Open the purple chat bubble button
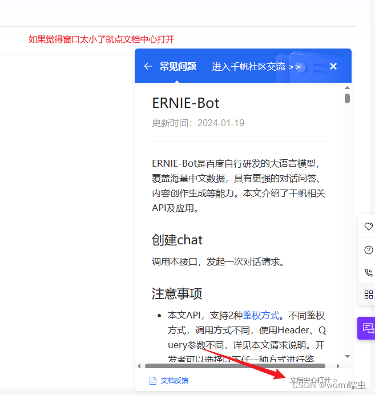Screen dimensions: 375x395 pos(367,328)
